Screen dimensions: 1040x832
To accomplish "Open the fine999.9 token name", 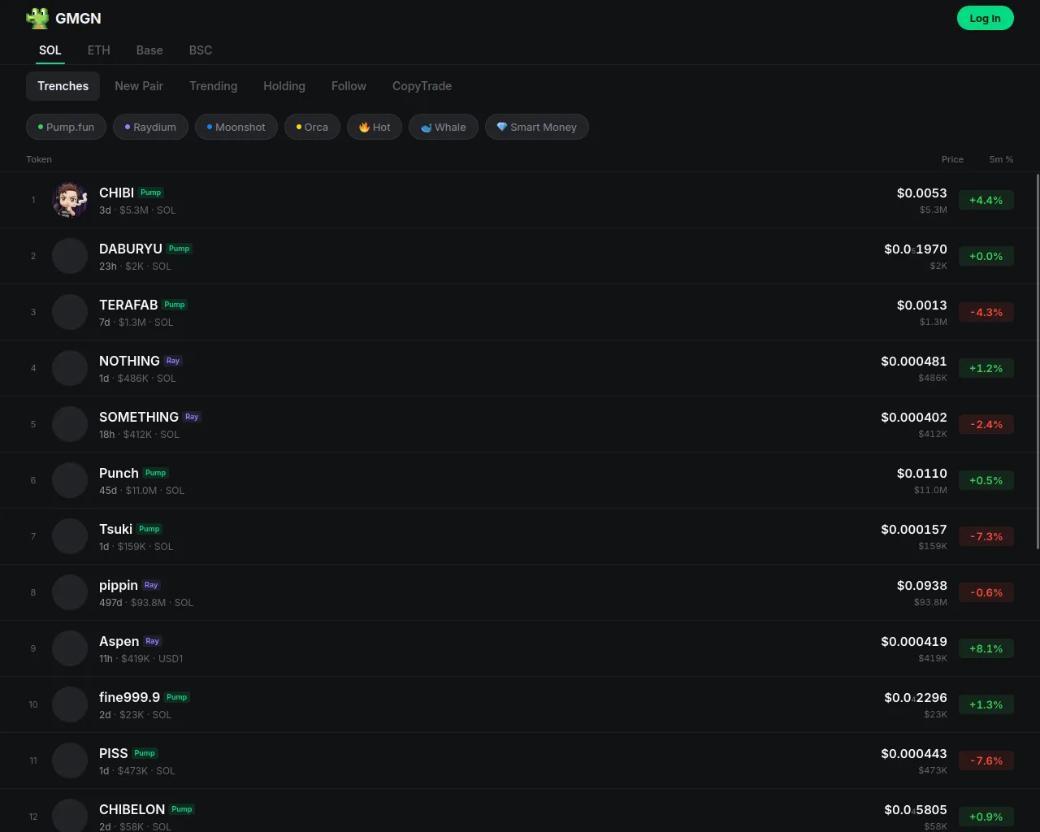I will point(129,697).
